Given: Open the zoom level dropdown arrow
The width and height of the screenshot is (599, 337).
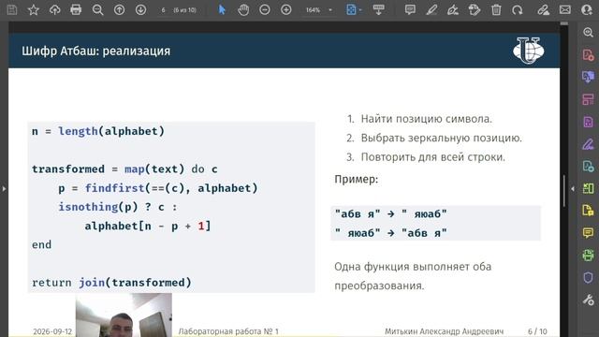Looking at the screenshot, I should (330, 10).
